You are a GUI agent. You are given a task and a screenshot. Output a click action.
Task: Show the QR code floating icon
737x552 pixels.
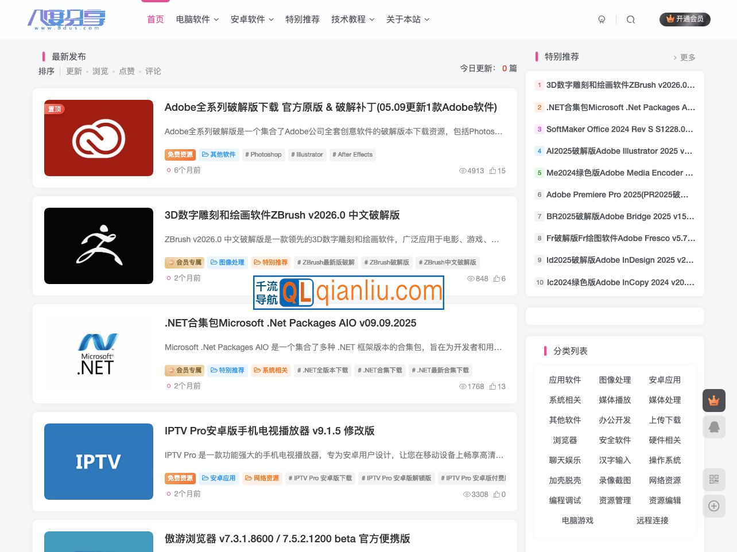tap(714, 479)
